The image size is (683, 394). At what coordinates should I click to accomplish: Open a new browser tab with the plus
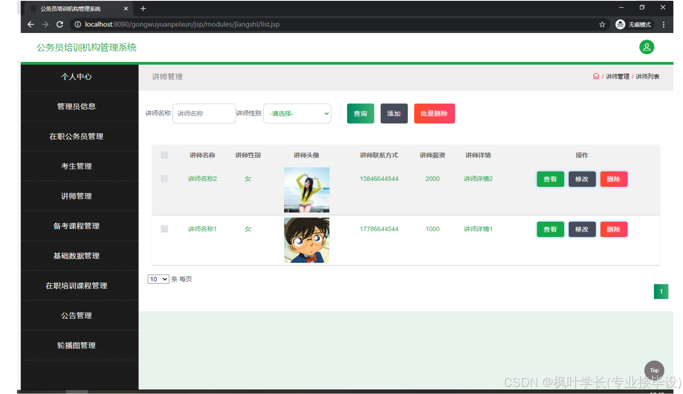pyautogui.click(x=143, y=8)
